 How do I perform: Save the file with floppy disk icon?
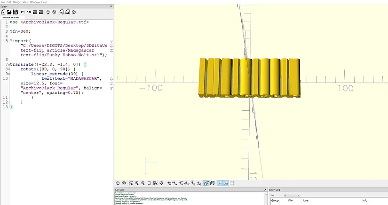16,12
